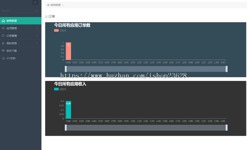Click the 06时 label on income chart
The width and height of the screenshot is (247, 150).
point(107,121)
